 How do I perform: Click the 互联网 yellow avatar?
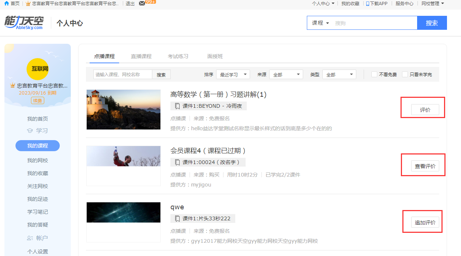click(38, 69)
